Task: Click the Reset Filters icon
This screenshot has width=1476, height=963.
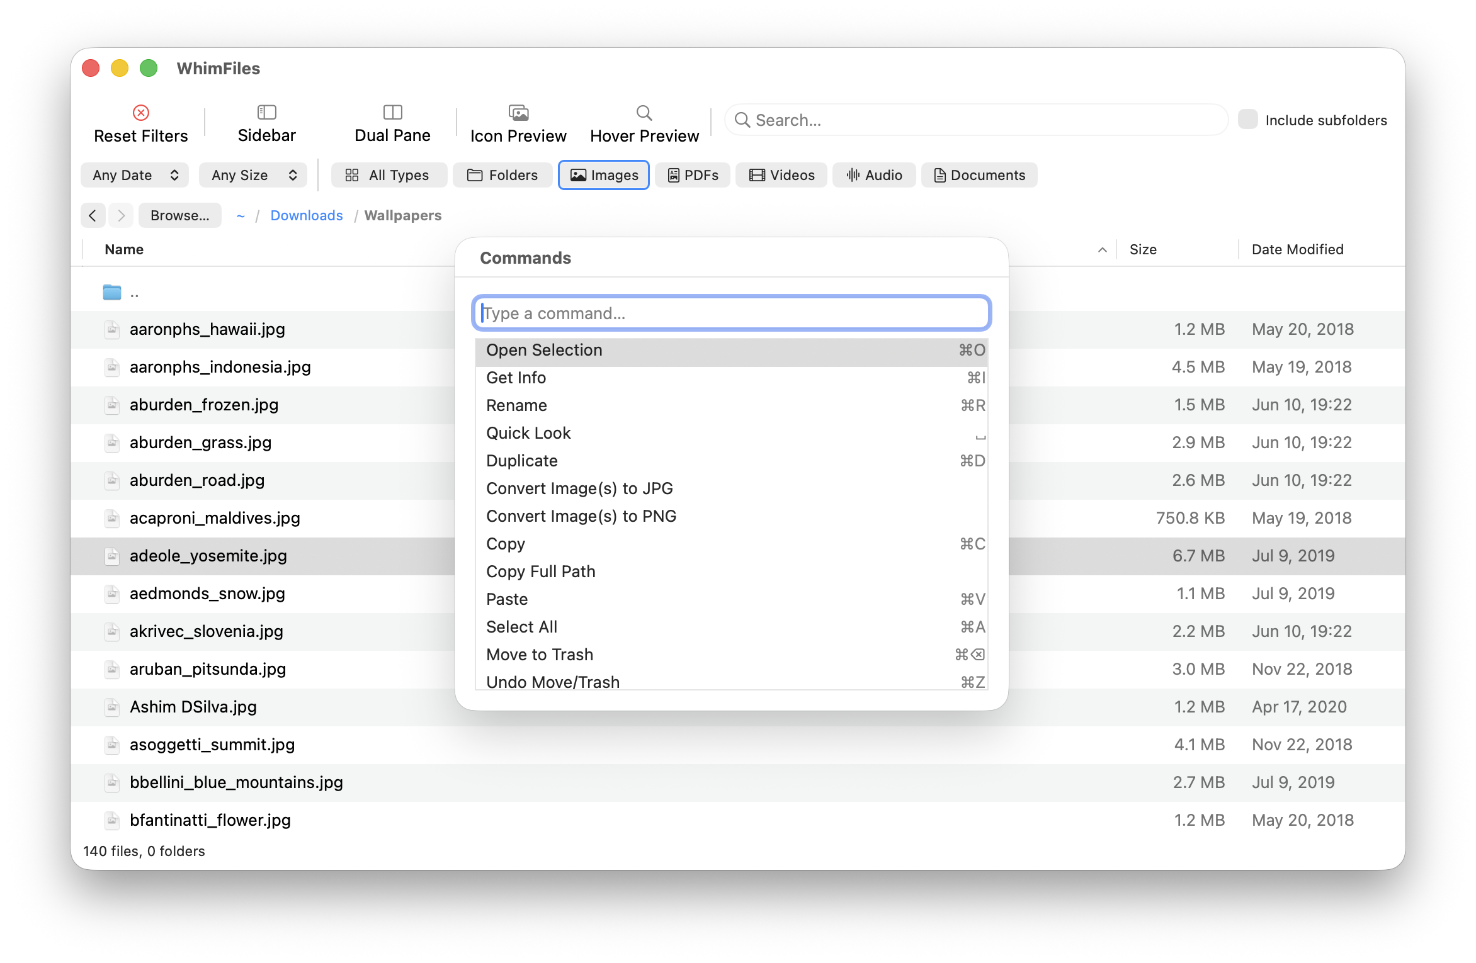Action: pos(141,113)
